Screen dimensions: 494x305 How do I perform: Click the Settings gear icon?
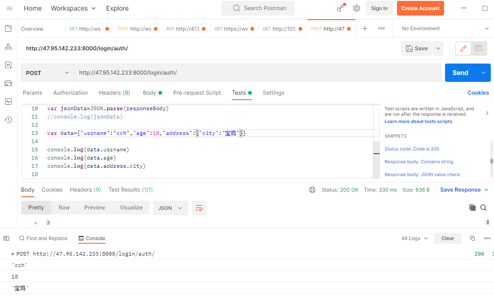coord(357,8)
